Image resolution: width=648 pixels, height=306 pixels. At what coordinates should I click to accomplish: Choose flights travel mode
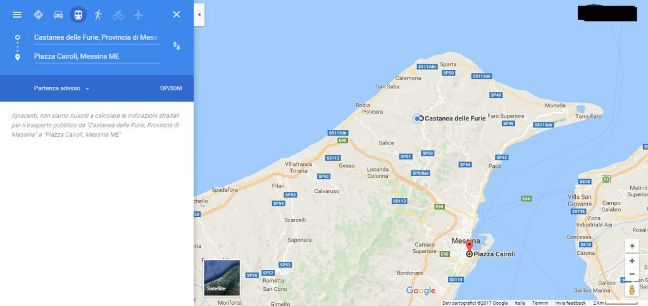(x=138, y=15)
